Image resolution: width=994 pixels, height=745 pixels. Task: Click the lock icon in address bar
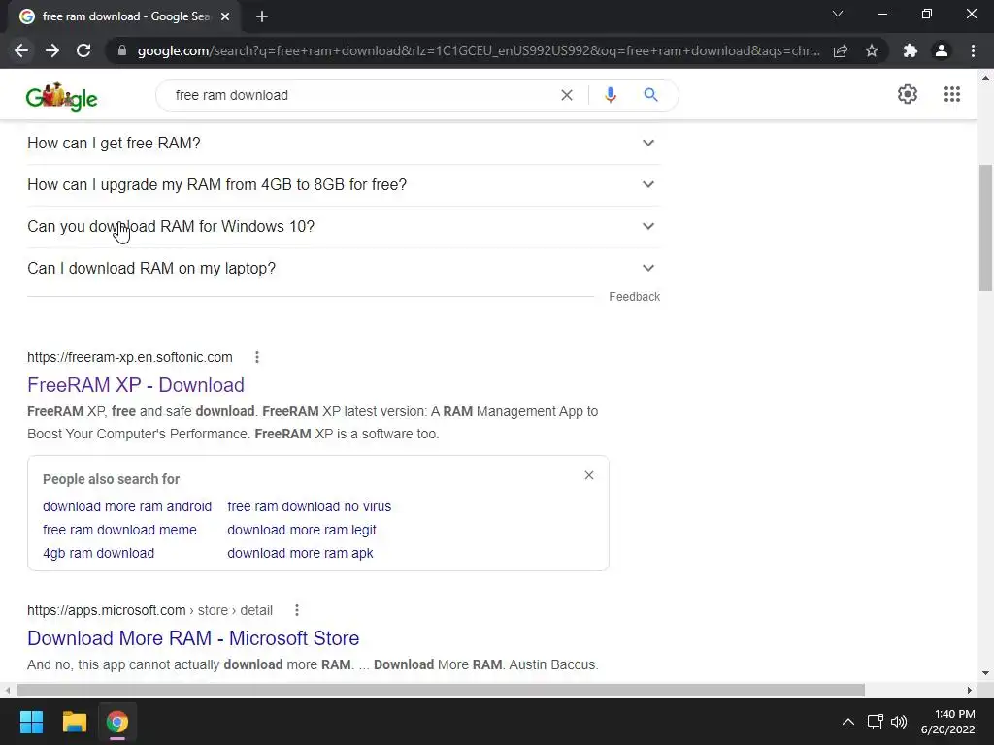pos(122,50)
